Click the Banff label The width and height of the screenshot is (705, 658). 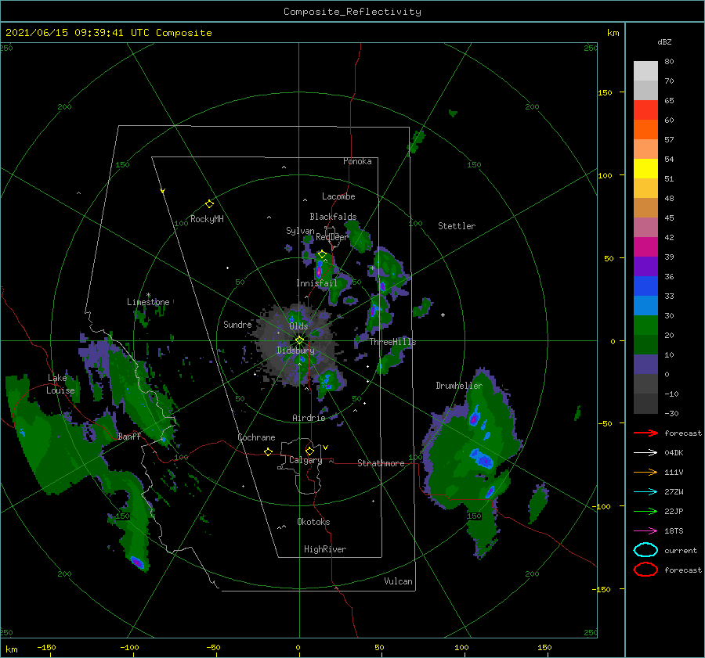coord(129,436)
